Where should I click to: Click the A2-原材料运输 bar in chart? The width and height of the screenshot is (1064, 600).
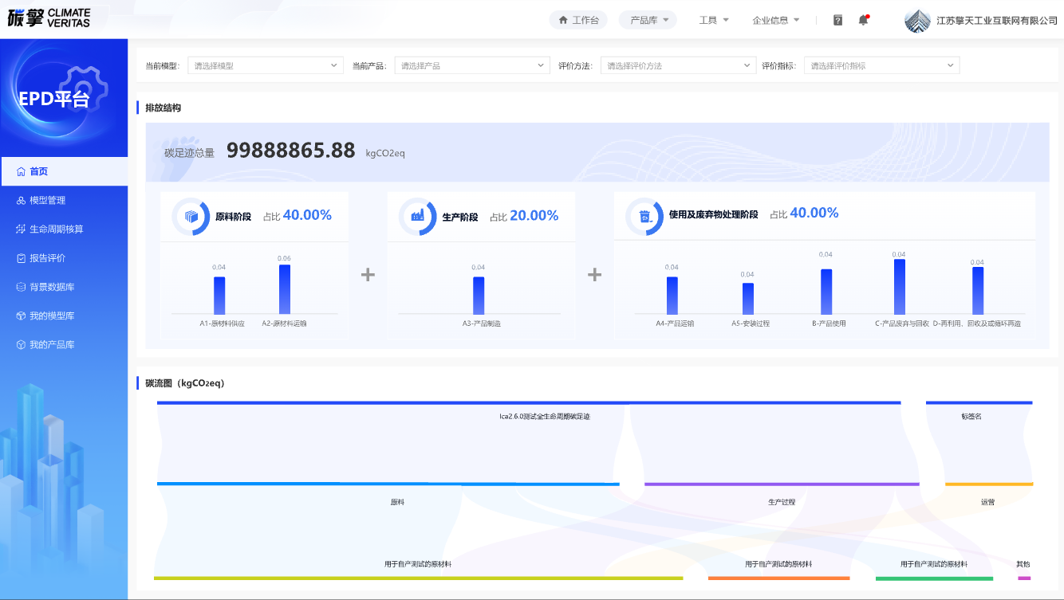click(x=285, y=289)
